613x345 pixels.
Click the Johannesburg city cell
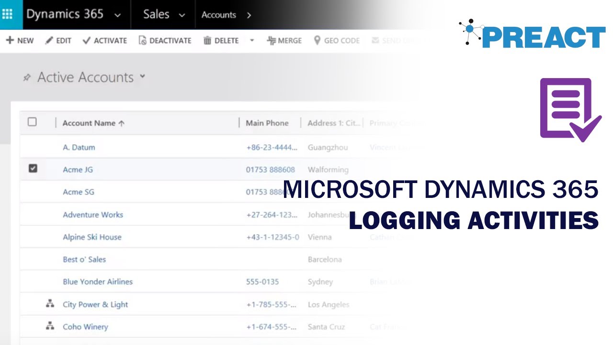point(330,215)
